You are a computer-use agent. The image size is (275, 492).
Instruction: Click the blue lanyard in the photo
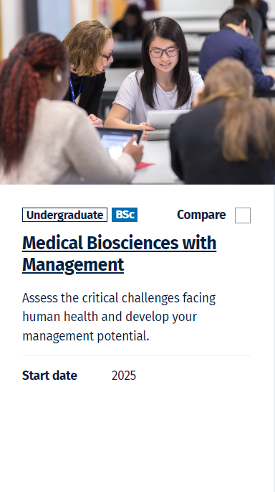[x=75, y=90]
